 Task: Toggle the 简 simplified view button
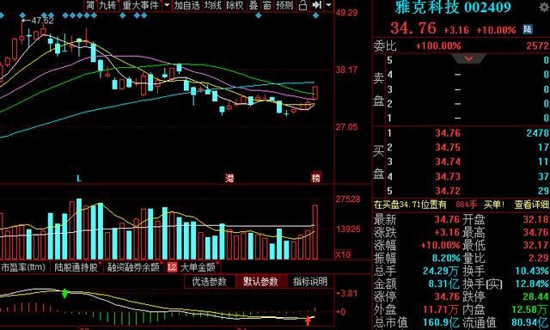coord(90,5)
